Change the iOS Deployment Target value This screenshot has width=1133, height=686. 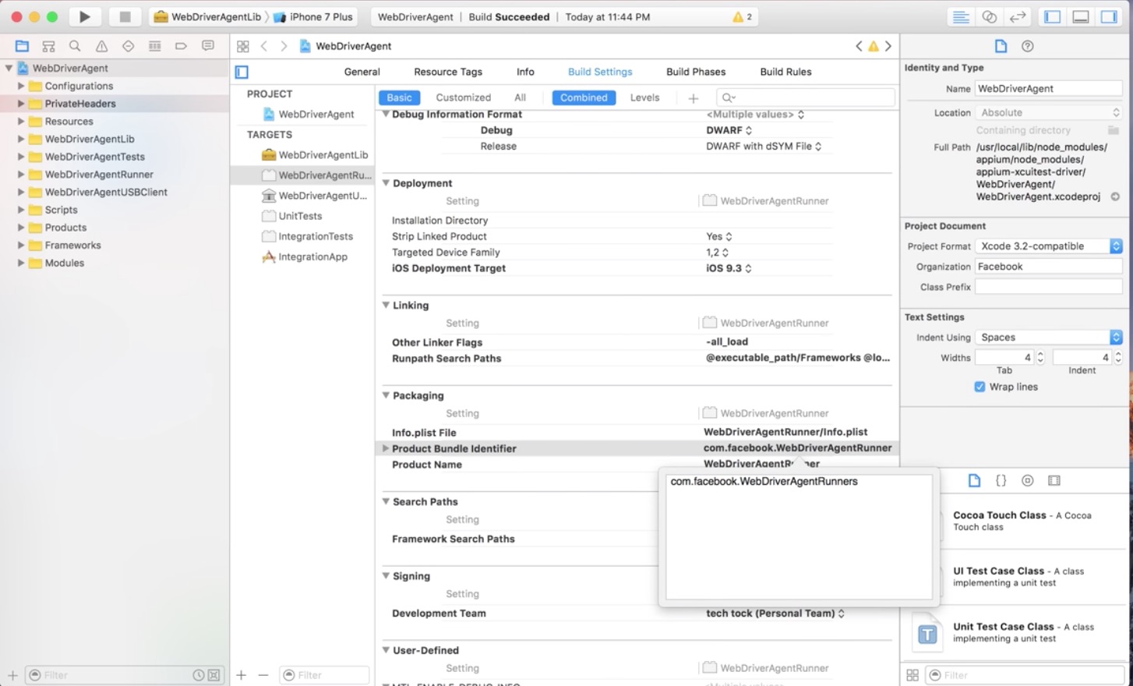pos(729,268)
